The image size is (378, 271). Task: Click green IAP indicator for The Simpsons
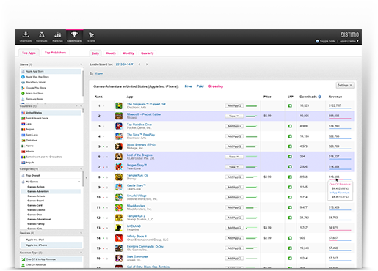pyautogui.click(x=290, y=105)
